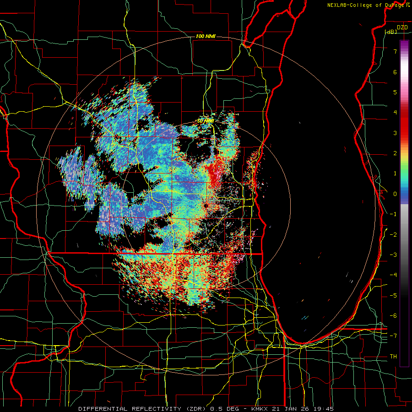Image resolution: width=412 pixels, height=412 pixels.
Task: Click the -1 scale label
Action: click(393, 214)
